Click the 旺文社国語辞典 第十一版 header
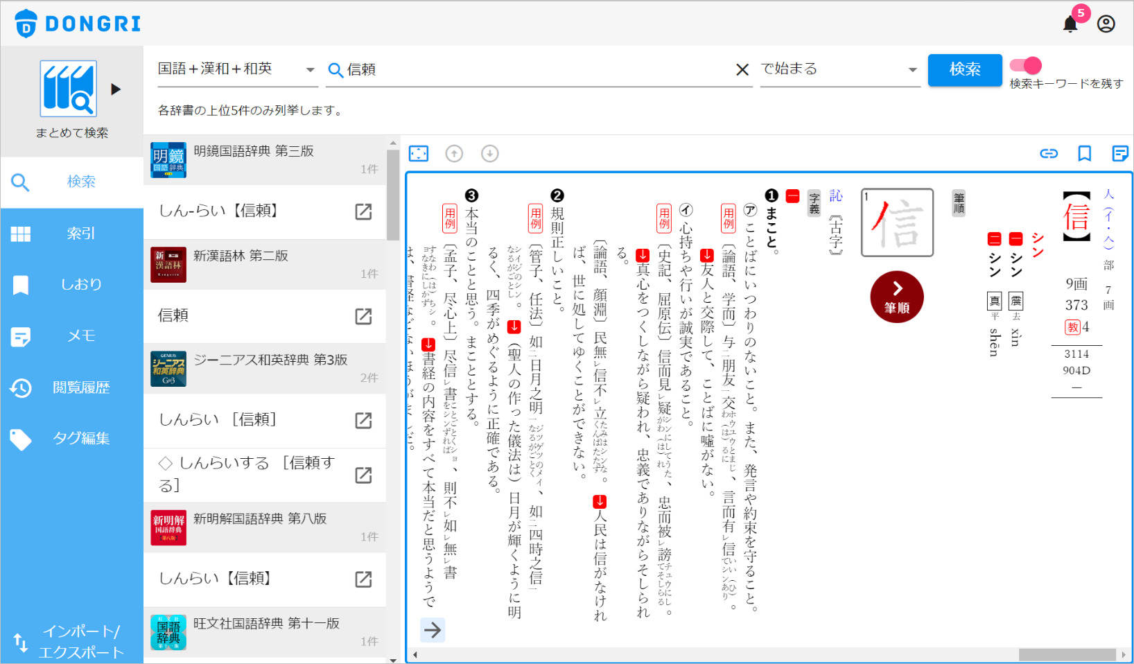The height and width of the screenshot is (664, 1134). 265,632
